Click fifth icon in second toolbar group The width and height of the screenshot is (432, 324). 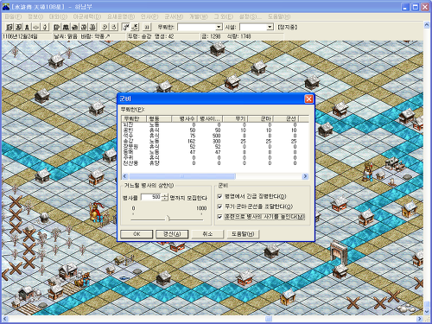point(92,27)
